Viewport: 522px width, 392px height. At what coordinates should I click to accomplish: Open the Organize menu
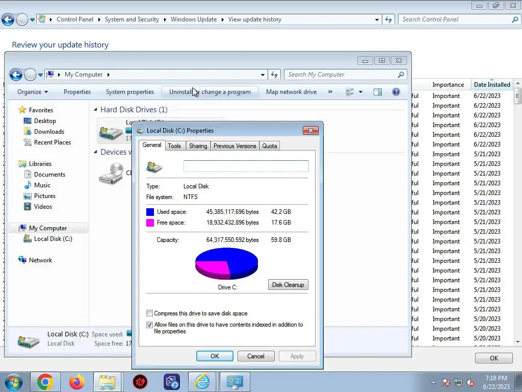(x=33, y=92)
